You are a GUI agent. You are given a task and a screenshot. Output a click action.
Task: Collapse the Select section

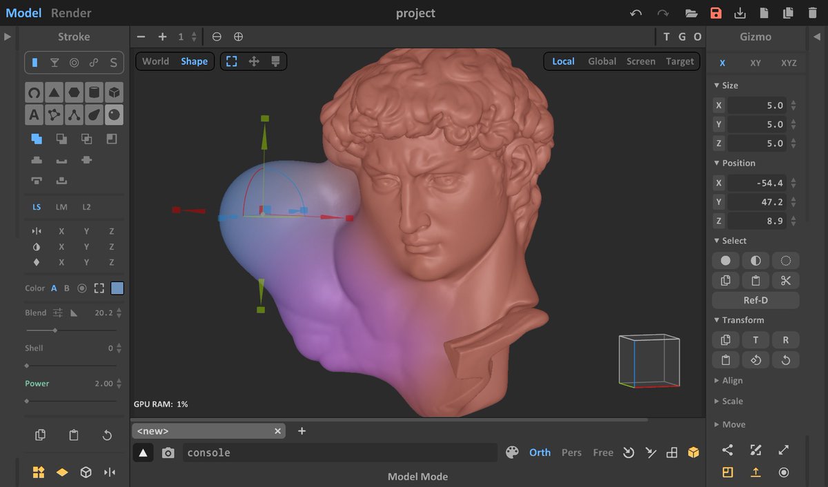point(731,241)
